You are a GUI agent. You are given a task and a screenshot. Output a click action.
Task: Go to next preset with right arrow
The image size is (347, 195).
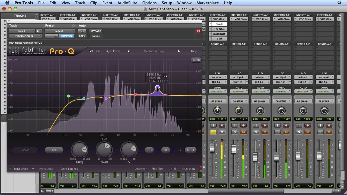pos(179,51)
